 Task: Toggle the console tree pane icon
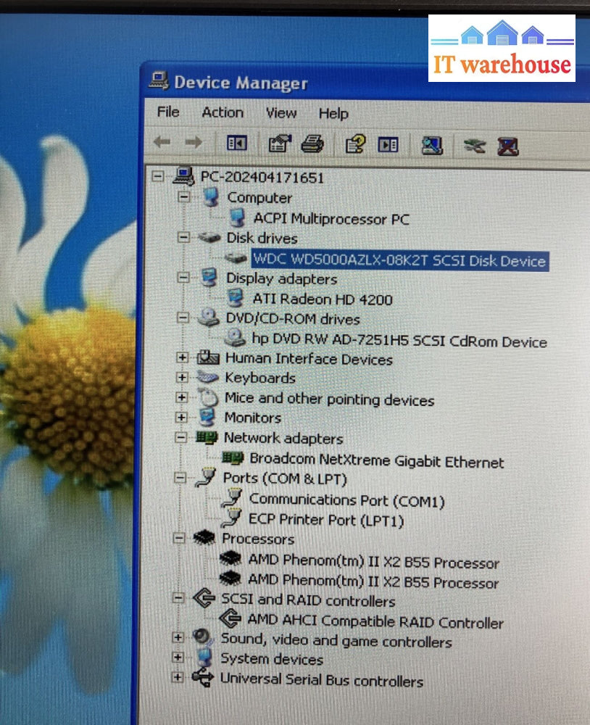(237, 144)
